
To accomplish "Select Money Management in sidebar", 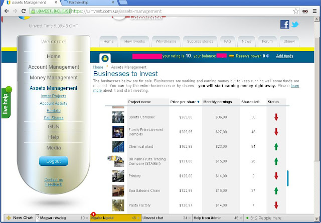I will 54,78.
